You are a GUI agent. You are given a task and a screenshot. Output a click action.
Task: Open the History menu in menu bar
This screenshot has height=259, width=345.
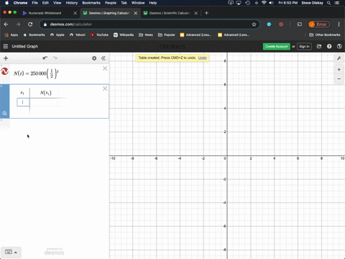pos(72,3)
